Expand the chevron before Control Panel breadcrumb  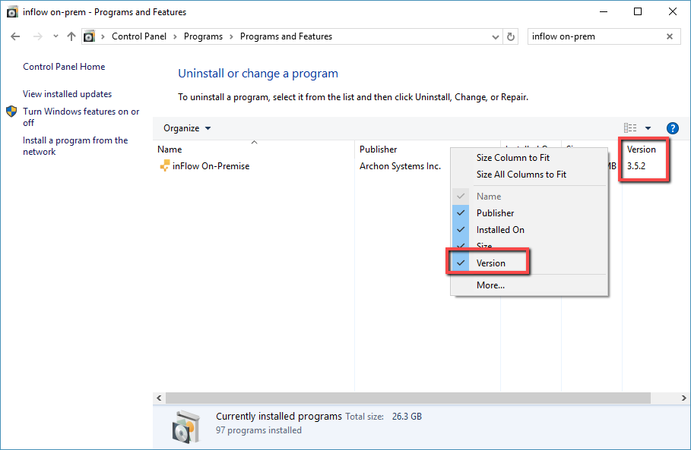tap(103, 36)
